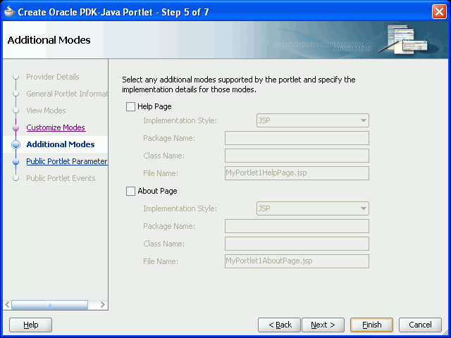Click the Public Portlet Events step
This screenshot has width=451, height=338.
click(x=61, y=178)
